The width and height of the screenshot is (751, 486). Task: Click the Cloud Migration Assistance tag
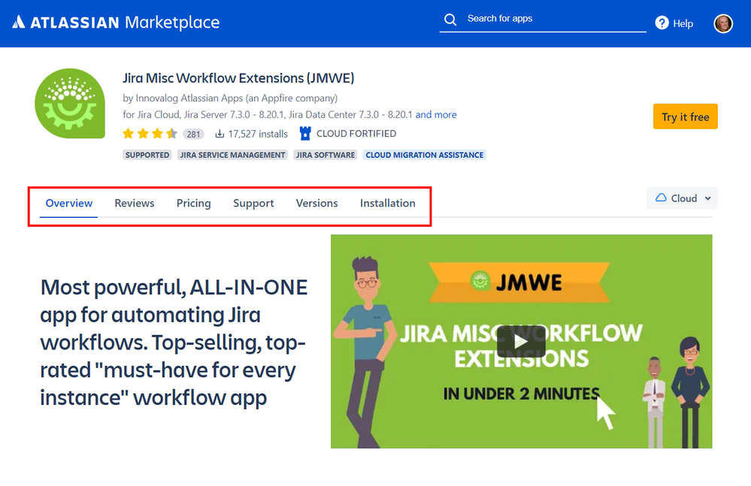tap(424, 155)
